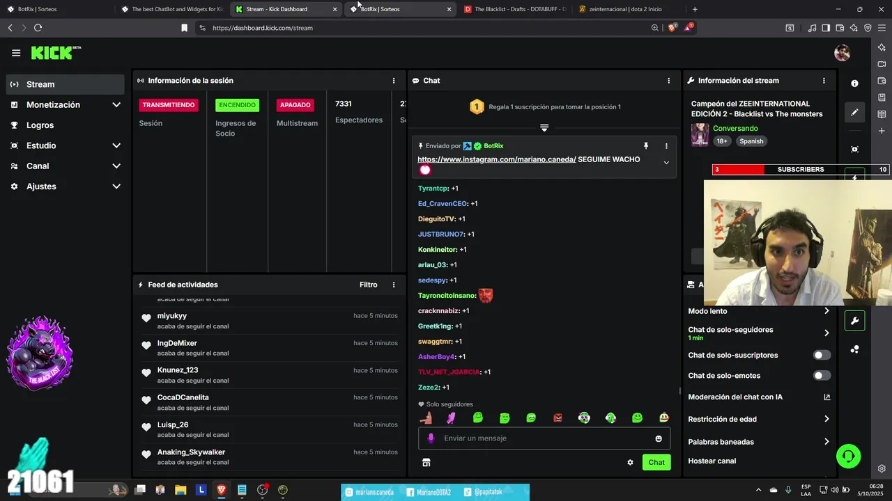This screenshot has height=501, width=892.
Task: Click the purple microphone icon in message box
Action: pos(431,438)
